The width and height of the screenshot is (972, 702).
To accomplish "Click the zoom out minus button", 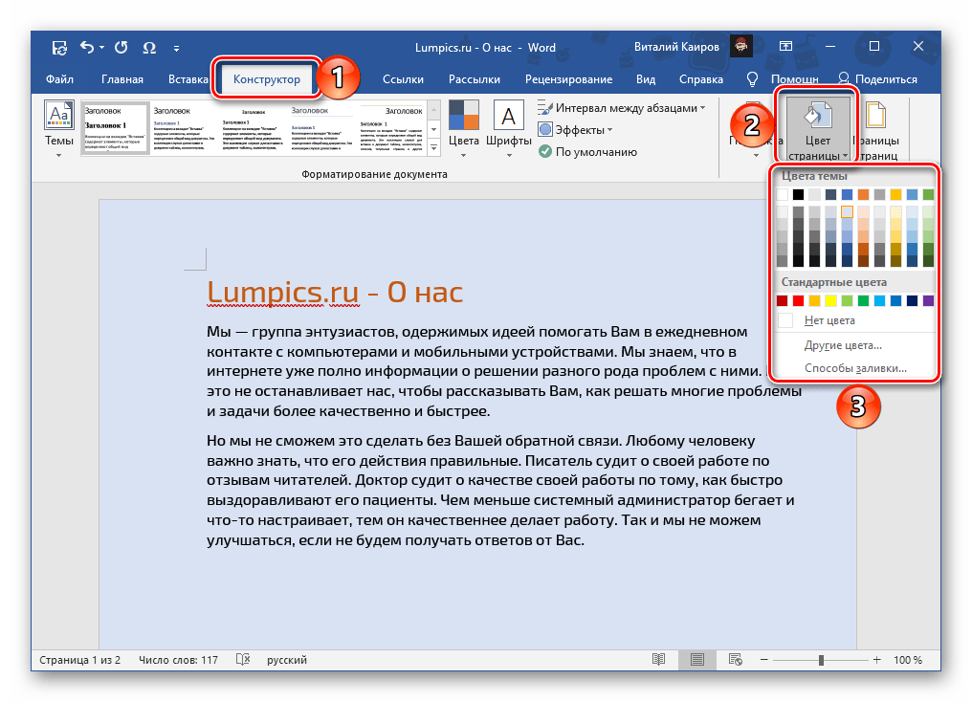I will (763, 660).
